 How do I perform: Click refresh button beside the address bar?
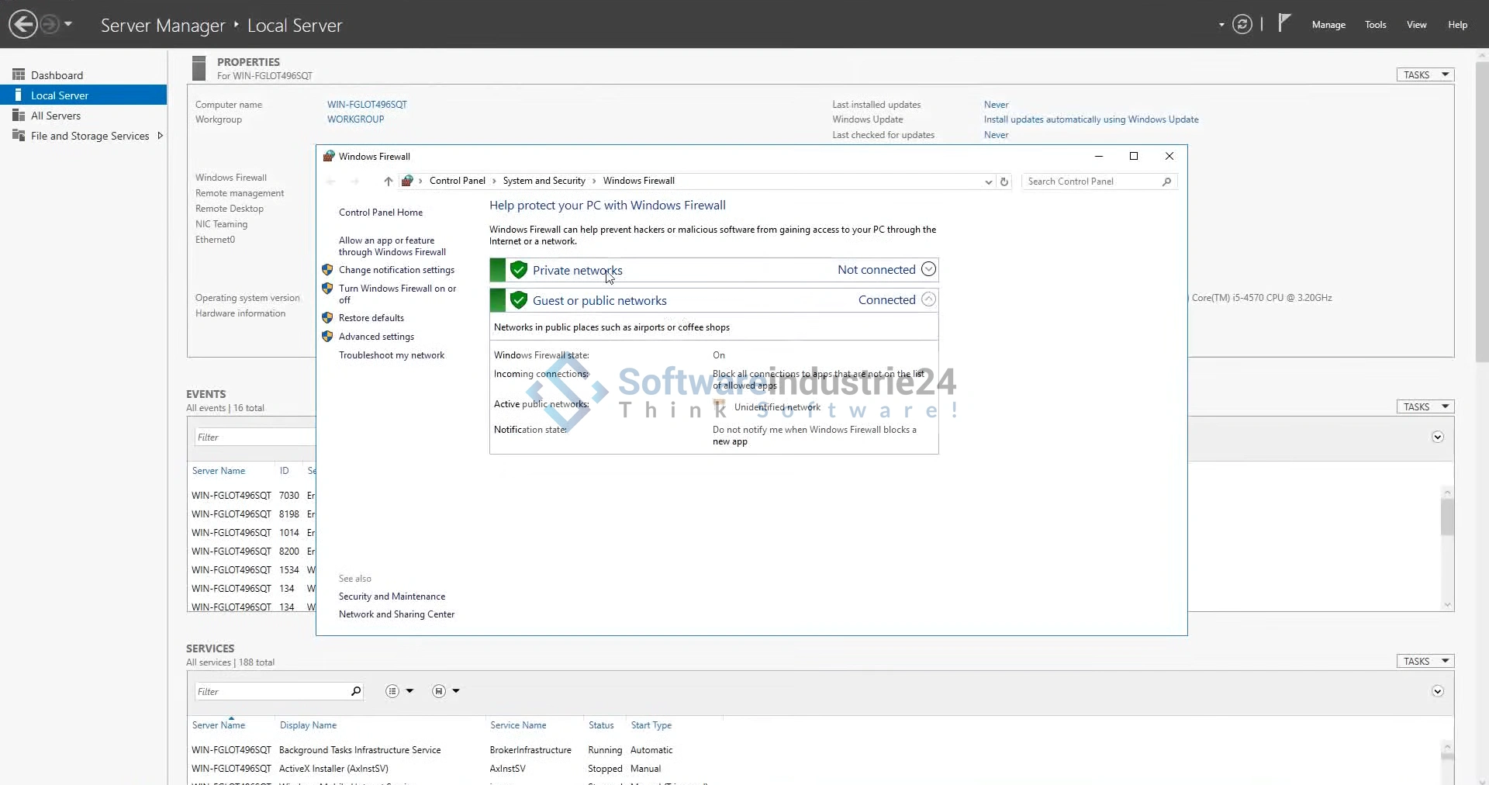tap(1004, 182)
